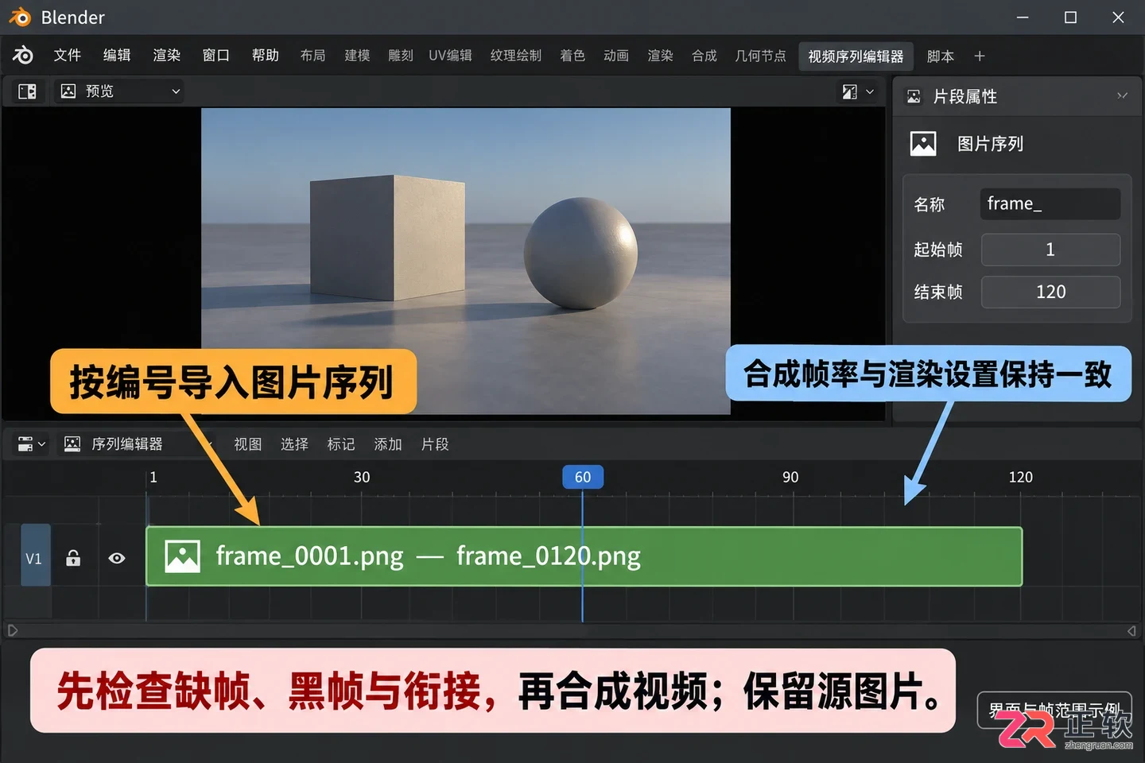Click the frame 60 playhead marker

[x=583, y=477]
